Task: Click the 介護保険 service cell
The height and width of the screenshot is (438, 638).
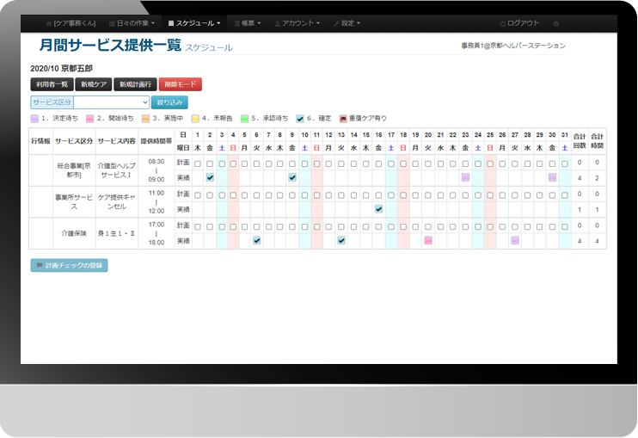Action: coord(74,233)
